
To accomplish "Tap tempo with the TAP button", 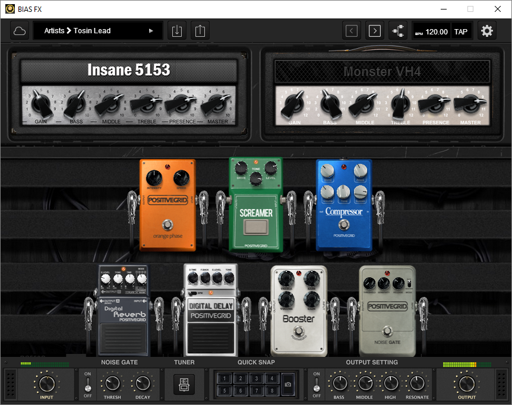I will (461, 31).
